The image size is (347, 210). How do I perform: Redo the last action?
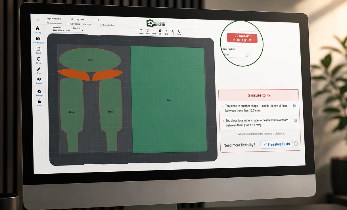coord(148,31)
